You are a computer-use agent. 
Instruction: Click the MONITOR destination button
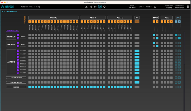11,37
